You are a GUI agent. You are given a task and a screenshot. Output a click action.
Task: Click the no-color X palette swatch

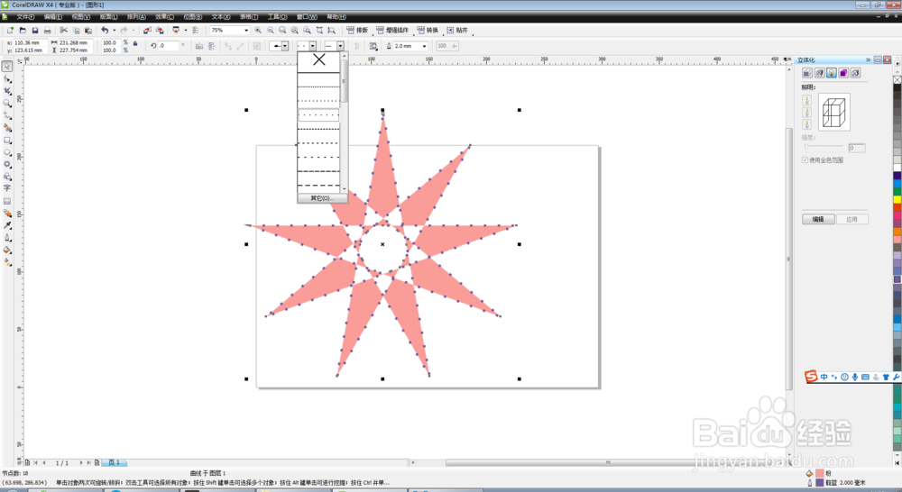pos(897,80)
